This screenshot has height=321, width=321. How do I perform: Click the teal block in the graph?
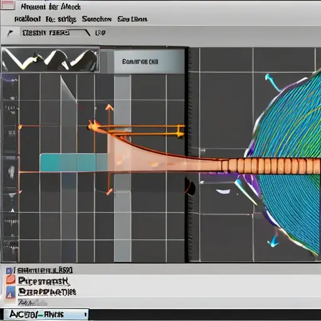point(73,162)
